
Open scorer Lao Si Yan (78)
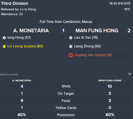[x=86, y=38]
